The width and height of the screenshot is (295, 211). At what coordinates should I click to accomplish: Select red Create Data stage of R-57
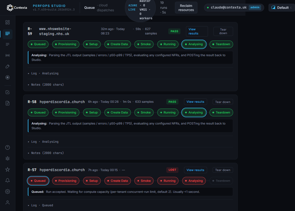118,181
